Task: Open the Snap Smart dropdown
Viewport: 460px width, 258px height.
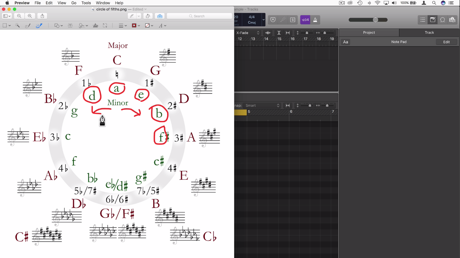Action: [x=262, y=105]
